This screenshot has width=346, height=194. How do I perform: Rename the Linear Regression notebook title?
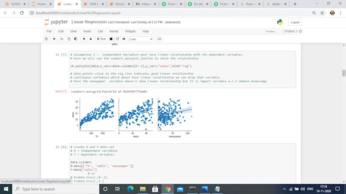point(89,22)
